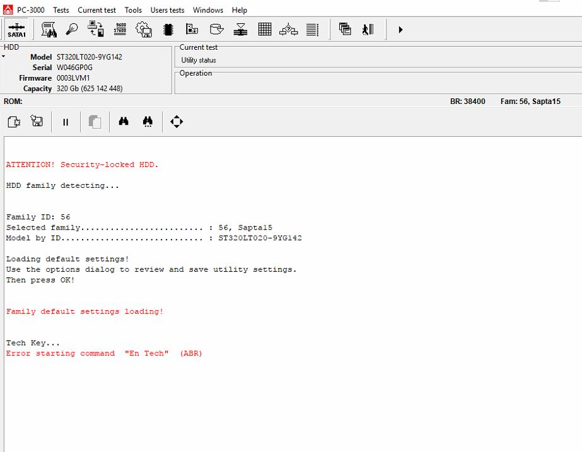Screen dimensions: 582x452
Task: Click the gear with floppy settings icon
Action: coord(144,29)
